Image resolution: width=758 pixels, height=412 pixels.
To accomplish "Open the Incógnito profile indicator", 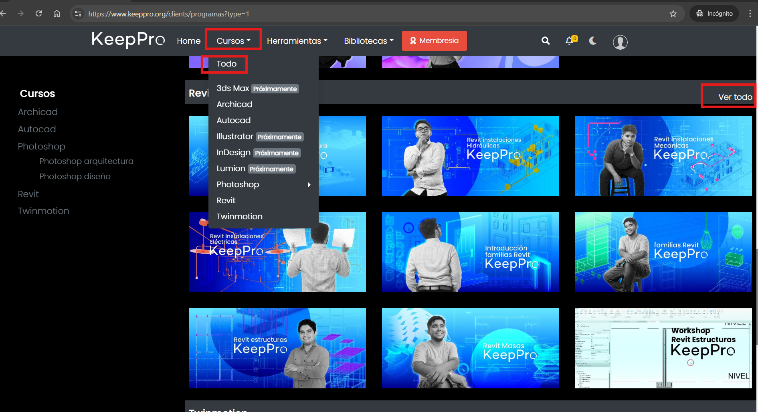I will tap(714, 14).
